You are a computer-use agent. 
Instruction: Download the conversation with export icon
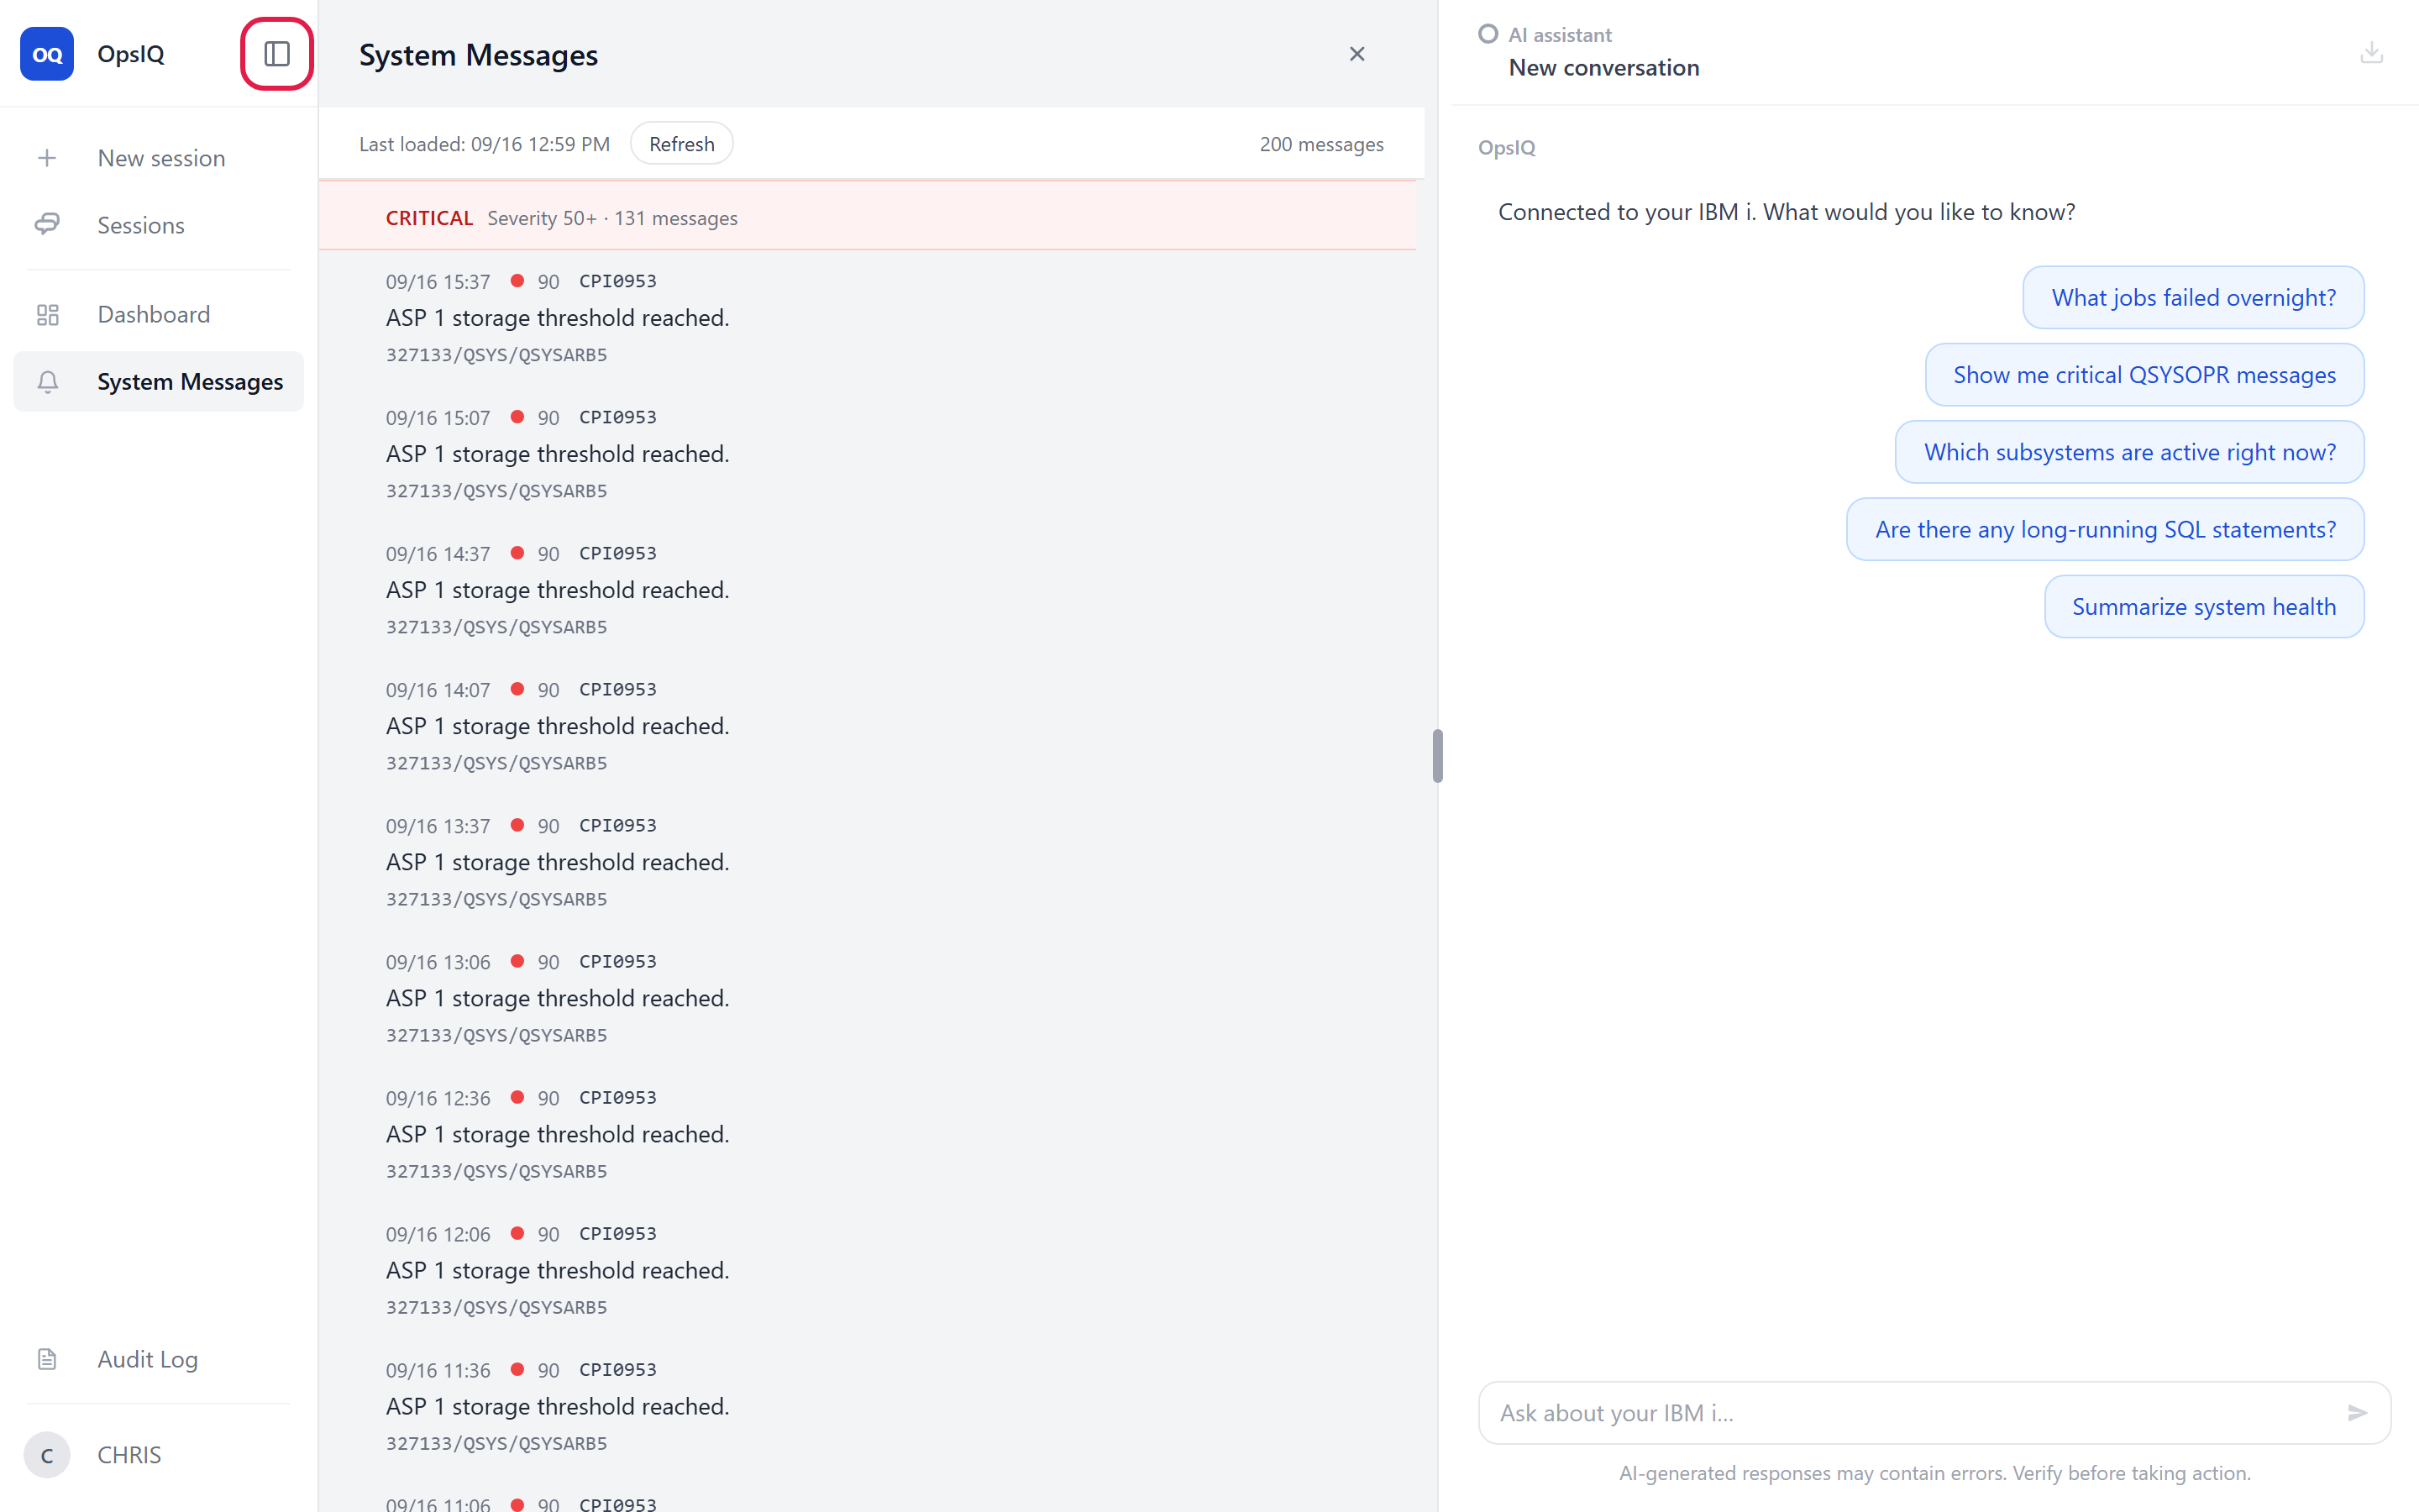pyautogui.click(x=2371, y=53)
